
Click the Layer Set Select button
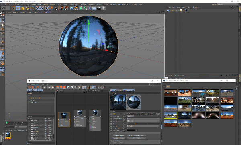click(130, 116)
